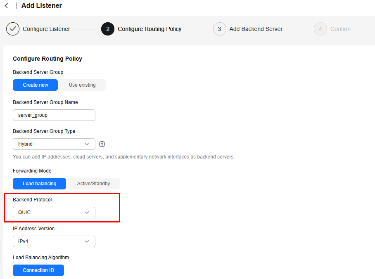
Task: Open the Backend Protocol QUIC dropdown
Action: (x=54, y=213)
